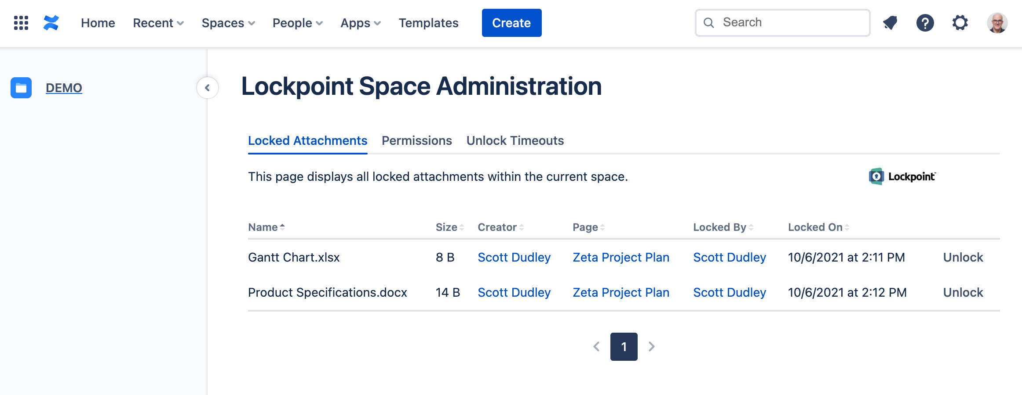Select the Locked Attachments tab
This screenshot has width=1022, height=395.
307,140
